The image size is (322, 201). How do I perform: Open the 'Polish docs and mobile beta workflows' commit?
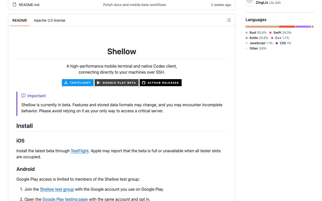[x=134, y=5]
